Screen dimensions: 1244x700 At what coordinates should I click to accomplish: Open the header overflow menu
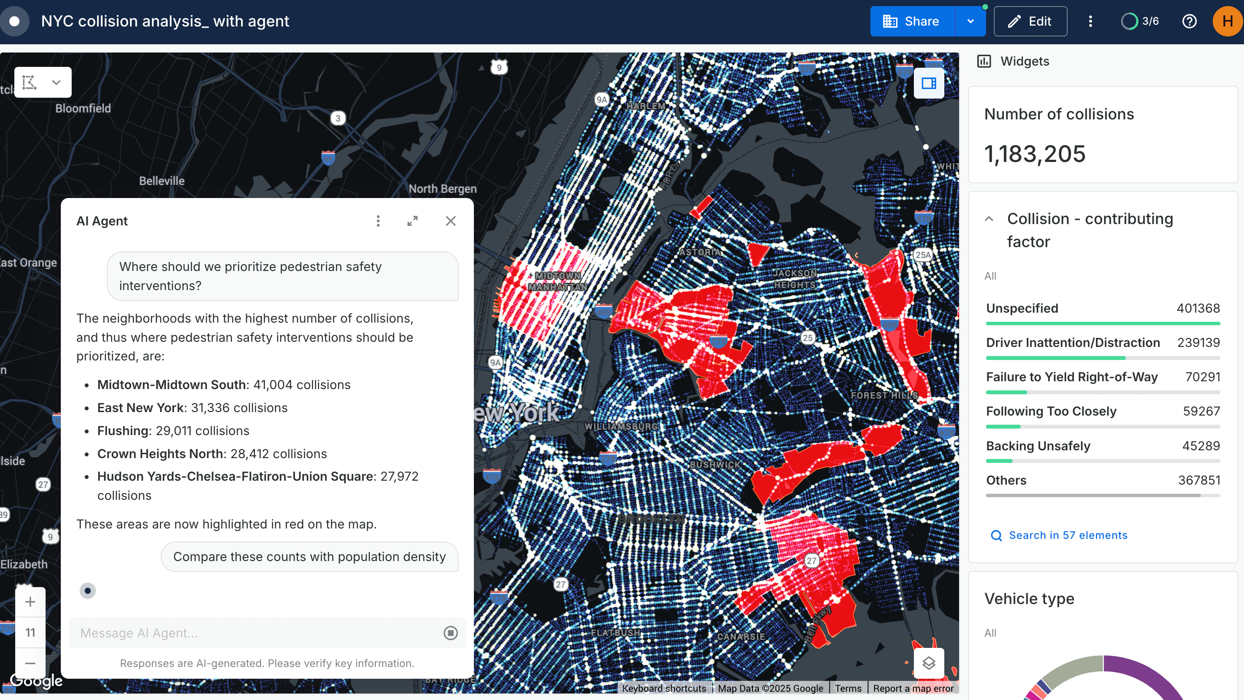coord(1090,21)
